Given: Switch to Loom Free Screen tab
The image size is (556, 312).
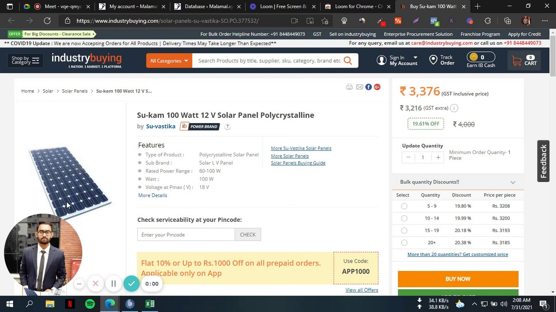Looking at the screenshot, I should pyautogui.click(x=282, y=6).
